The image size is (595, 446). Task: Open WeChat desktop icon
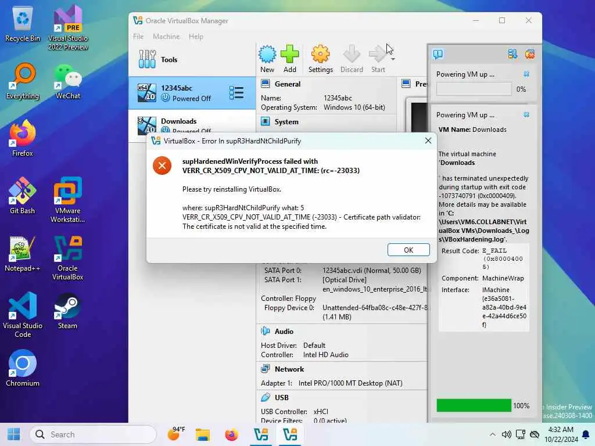point(68,81)
